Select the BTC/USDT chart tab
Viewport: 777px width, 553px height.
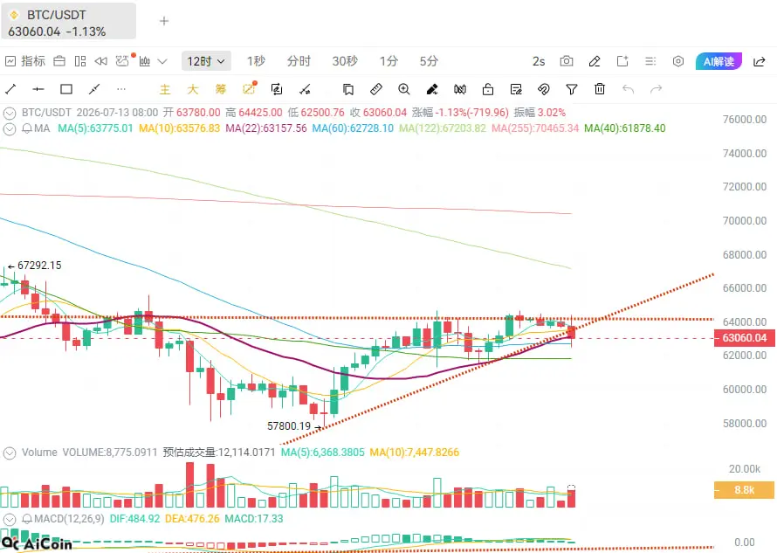68,21
